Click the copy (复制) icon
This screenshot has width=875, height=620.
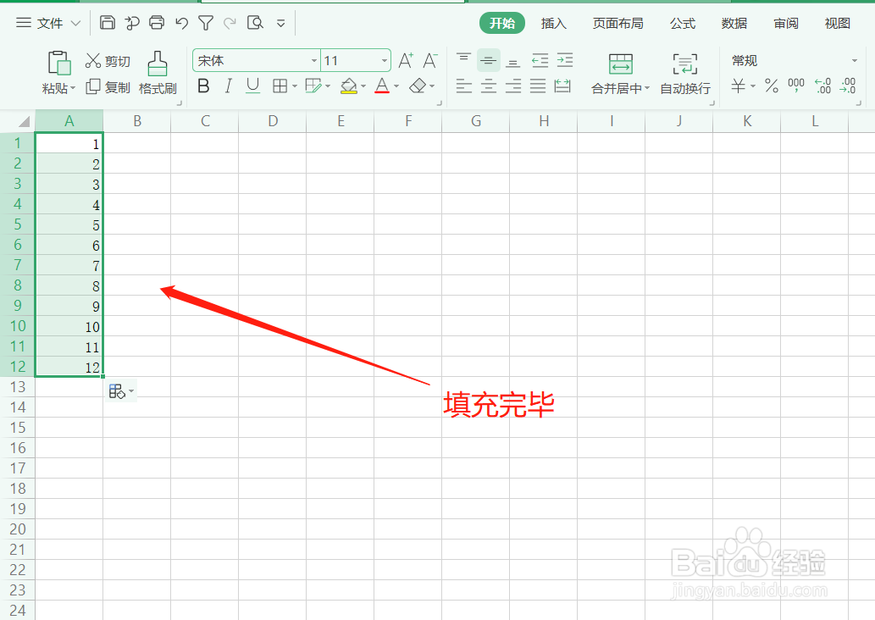click(x=92, y=86)
